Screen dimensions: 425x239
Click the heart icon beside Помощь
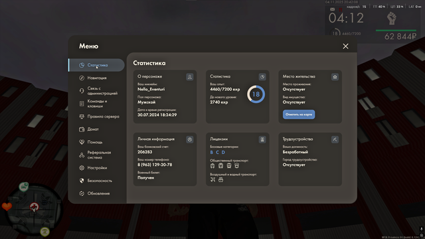82,142
